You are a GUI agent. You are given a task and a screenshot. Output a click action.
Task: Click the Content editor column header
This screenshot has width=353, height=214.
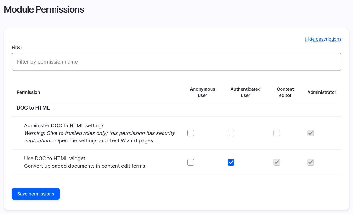click(x=285, y=92)
